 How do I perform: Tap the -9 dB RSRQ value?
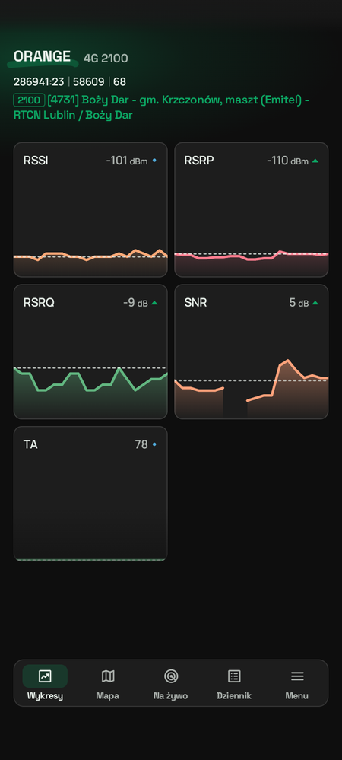[135, 303]
